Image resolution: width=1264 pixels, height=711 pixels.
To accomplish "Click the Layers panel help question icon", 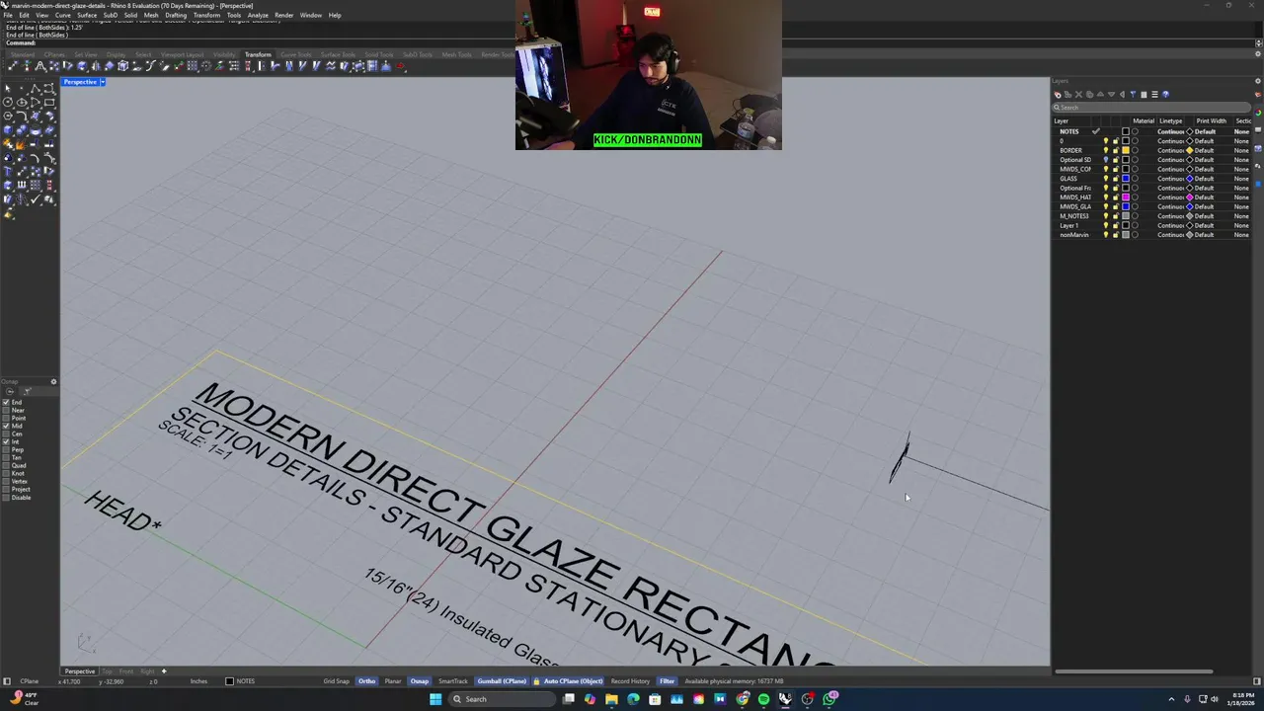I will (x=1165, y=95).
